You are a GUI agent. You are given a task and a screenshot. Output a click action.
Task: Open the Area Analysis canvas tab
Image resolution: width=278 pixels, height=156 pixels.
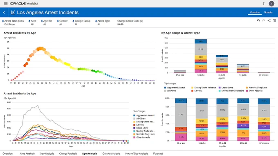tap(27, 154)
